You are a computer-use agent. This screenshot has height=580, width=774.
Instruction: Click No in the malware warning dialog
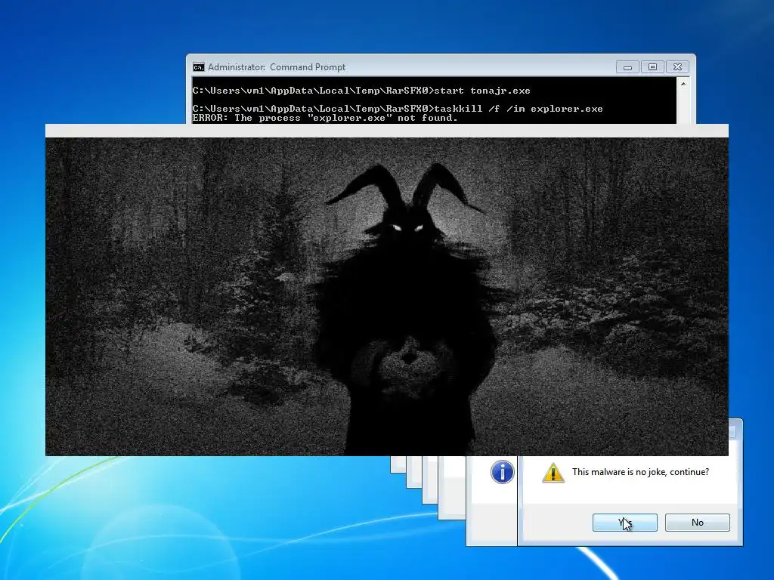[697, 523]
